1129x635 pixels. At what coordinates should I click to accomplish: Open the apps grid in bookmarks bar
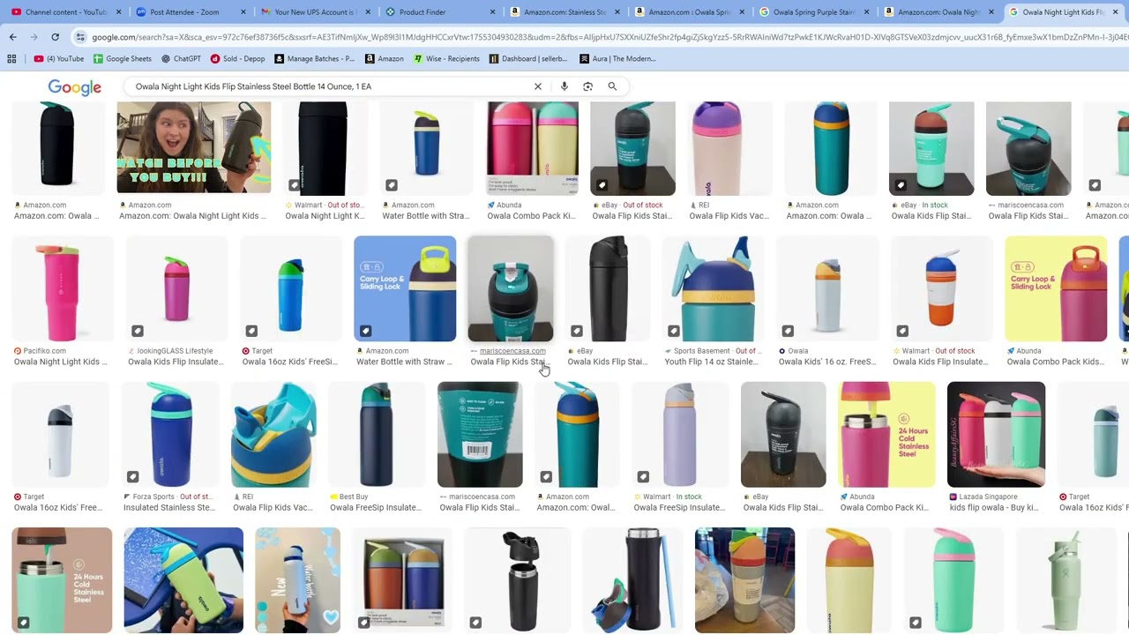click(11, 59)
